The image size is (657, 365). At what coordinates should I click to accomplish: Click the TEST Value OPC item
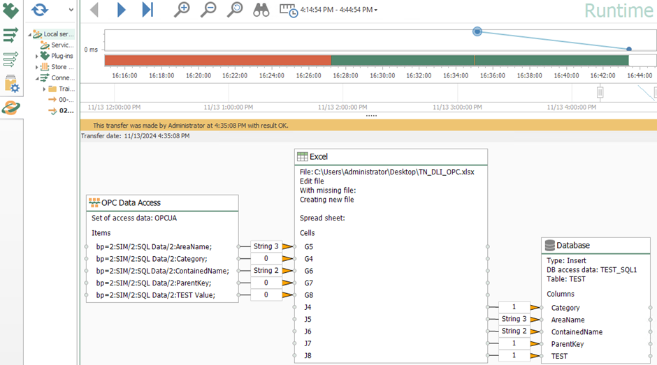[155, 295]
